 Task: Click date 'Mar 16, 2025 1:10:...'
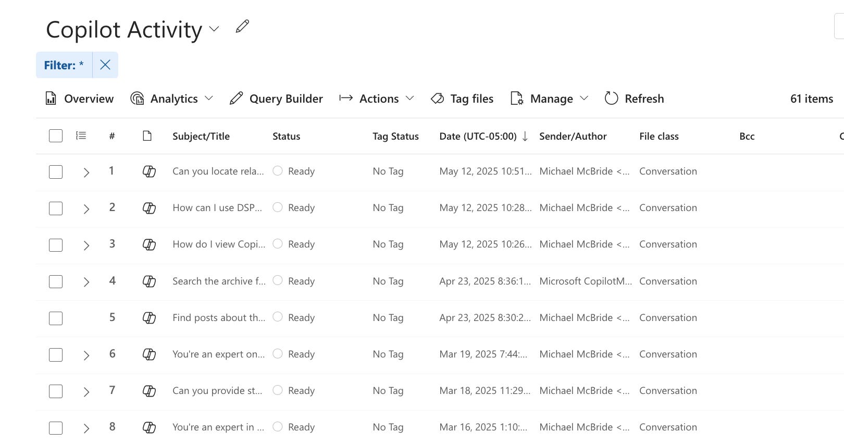tap(483, 427)
